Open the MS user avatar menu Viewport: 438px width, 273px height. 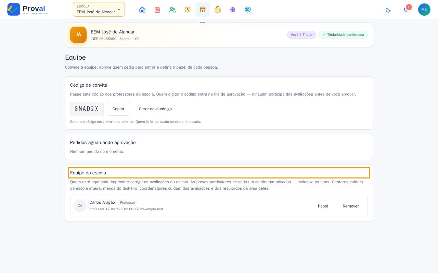(x=424, y=10)
